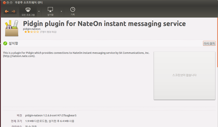Click the star rating under pidgin-nateon
The image size is (218, 127).
pos(32,32)
